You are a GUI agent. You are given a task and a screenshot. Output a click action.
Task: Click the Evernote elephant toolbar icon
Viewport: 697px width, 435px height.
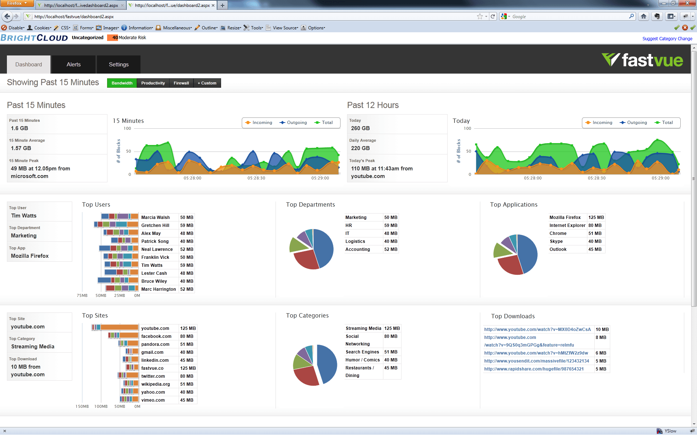click(x=657, y=16)
